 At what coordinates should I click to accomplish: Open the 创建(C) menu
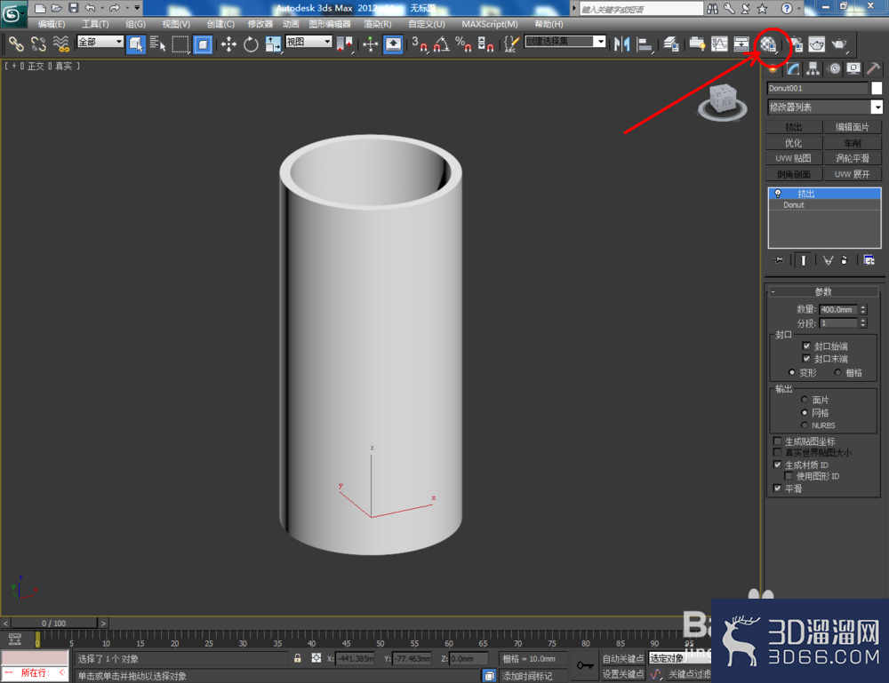tap(220, 24)
